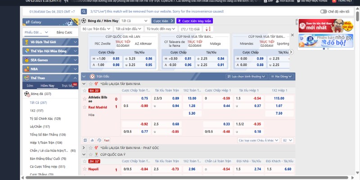Viewport: 360px width, 180px height.
Task: Click the 13.00 Athletic Bilbao 1X2 odds
Action: (192, 98)
